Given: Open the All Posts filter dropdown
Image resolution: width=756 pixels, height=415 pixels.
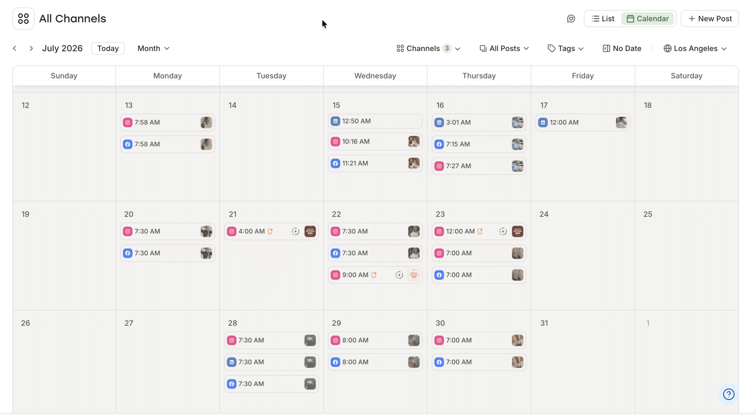Looking at the screenshot, I should pos(504,48).
